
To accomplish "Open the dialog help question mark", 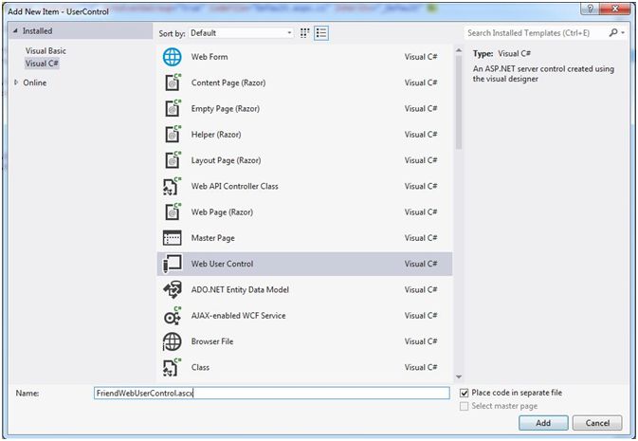I will click(x=591, y=9).
